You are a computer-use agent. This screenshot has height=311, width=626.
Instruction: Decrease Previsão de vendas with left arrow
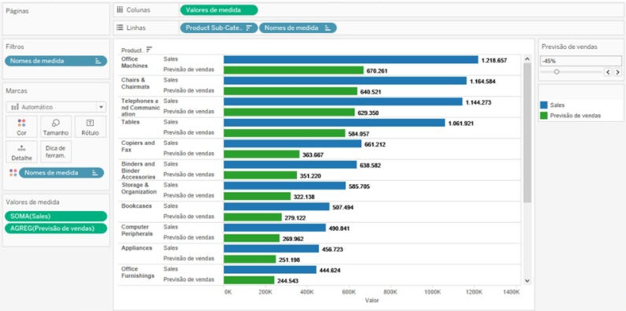click(x=608, y=72)
